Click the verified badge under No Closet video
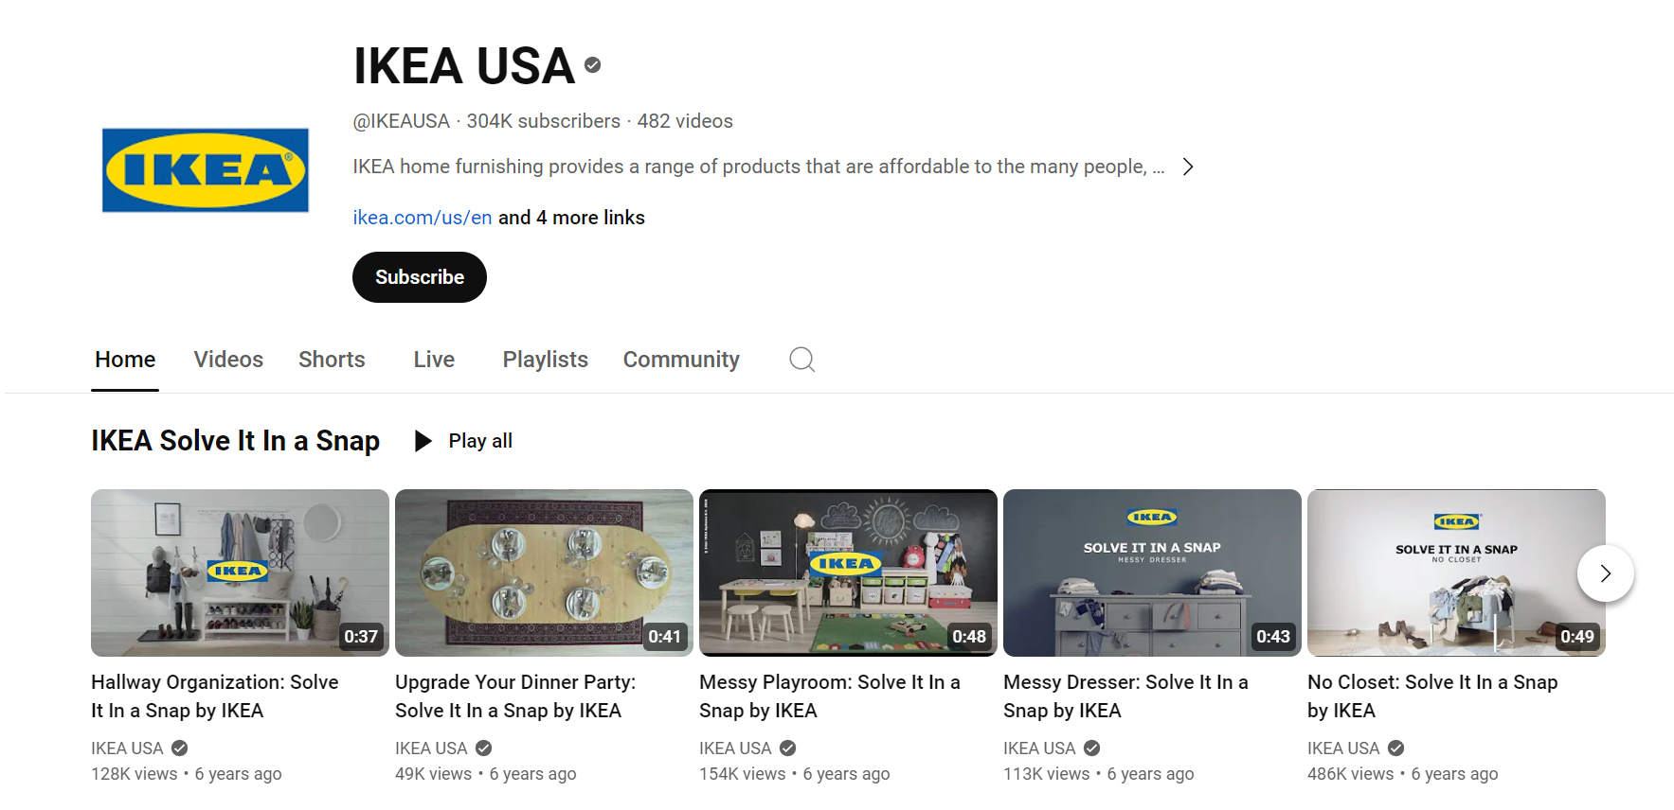 pos(1395,748)
